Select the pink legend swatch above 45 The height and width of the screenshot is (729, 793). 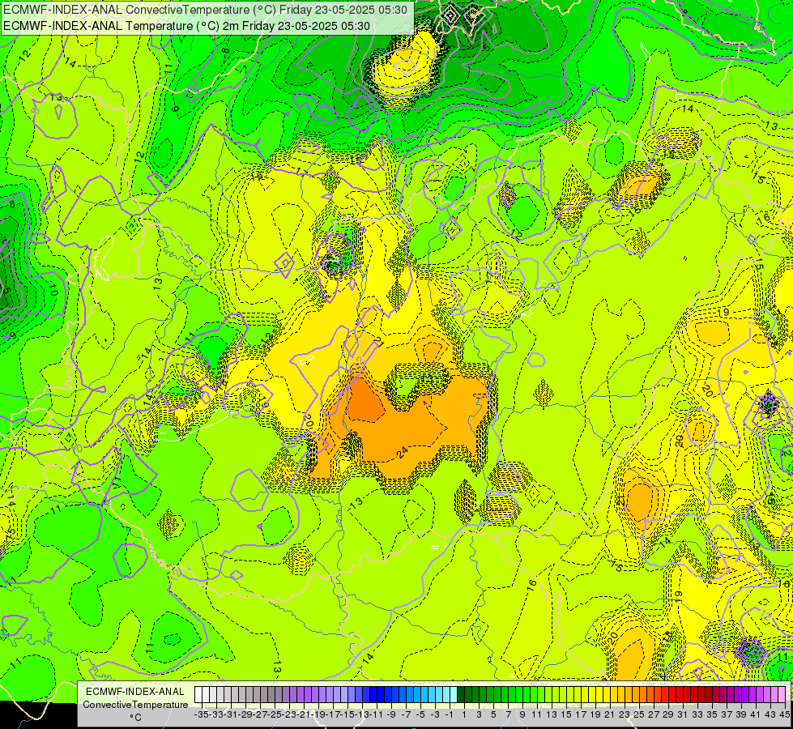click(x=782, y=695)
